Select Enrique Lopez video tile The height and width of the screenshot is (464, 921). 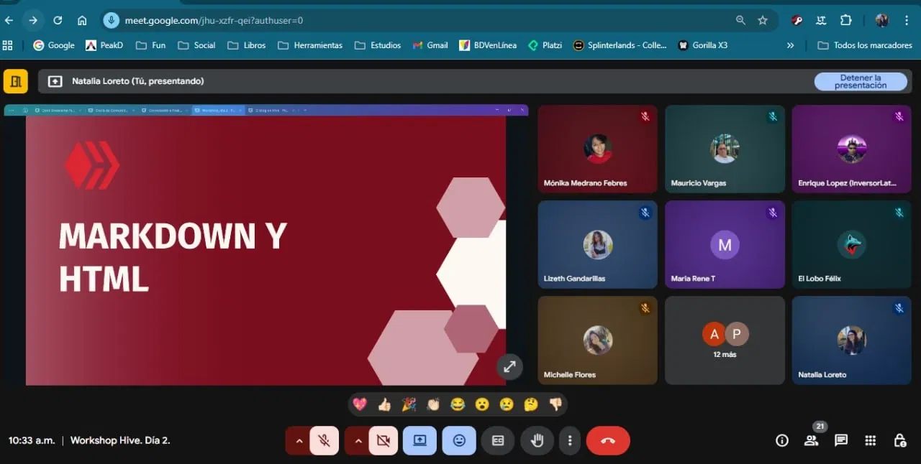[x=852, y=149]
